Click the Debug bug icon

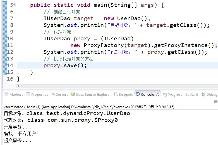203,94
